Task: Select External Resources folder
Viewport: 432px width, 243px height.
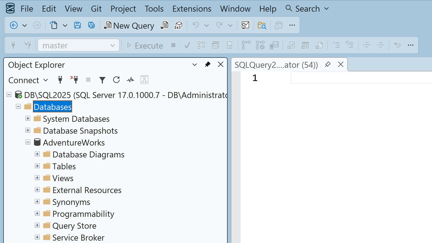Action: [x=87, y=190]
